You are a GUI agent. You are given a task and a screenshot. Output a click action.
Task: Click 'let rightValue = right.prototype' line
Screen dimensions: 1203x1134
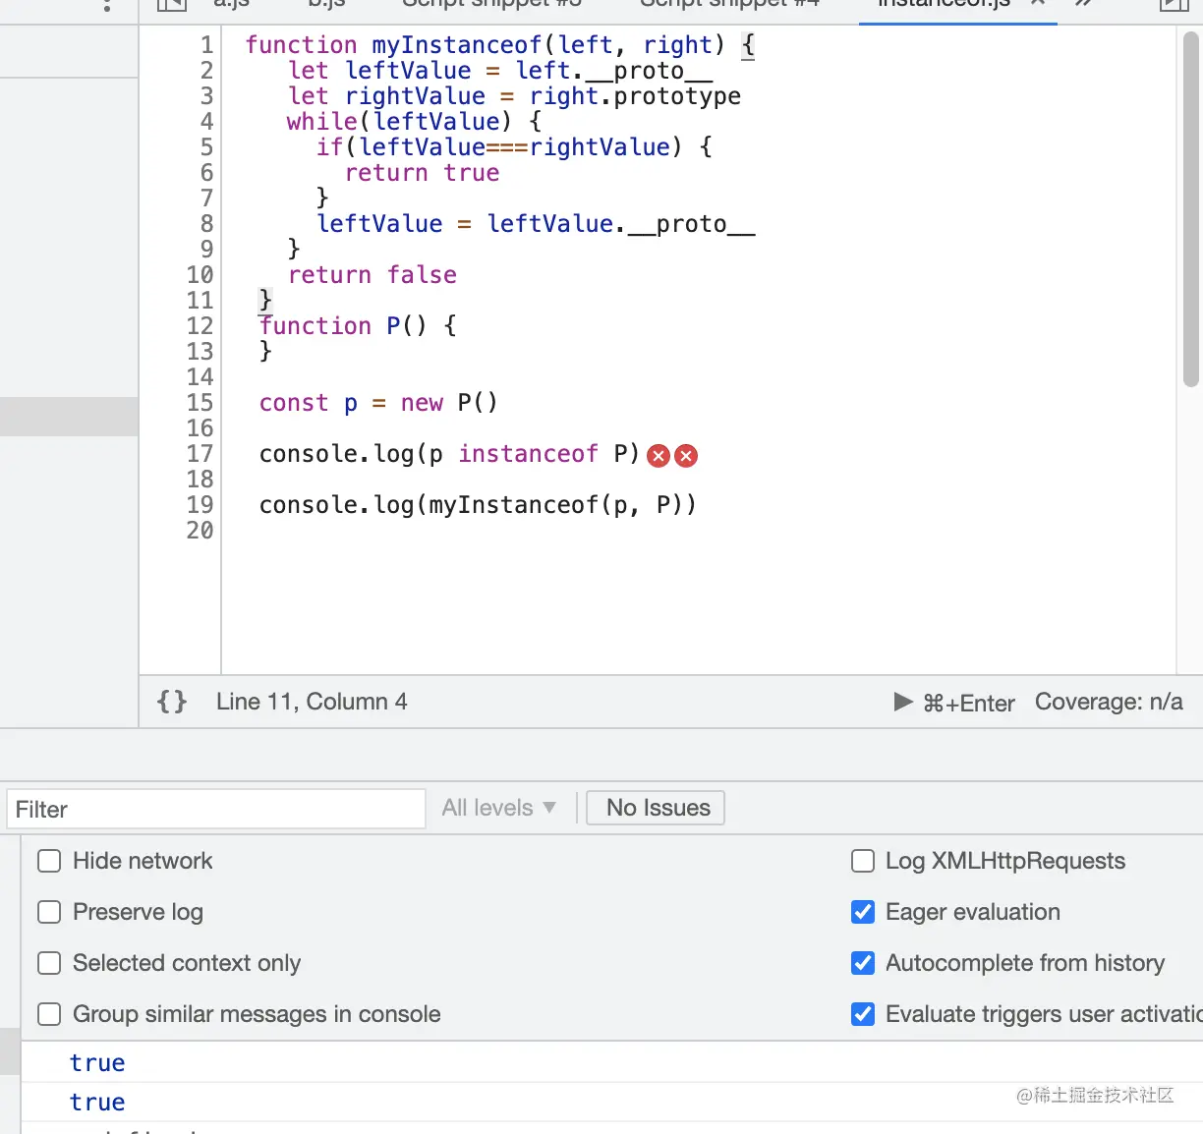click(515, 96)
